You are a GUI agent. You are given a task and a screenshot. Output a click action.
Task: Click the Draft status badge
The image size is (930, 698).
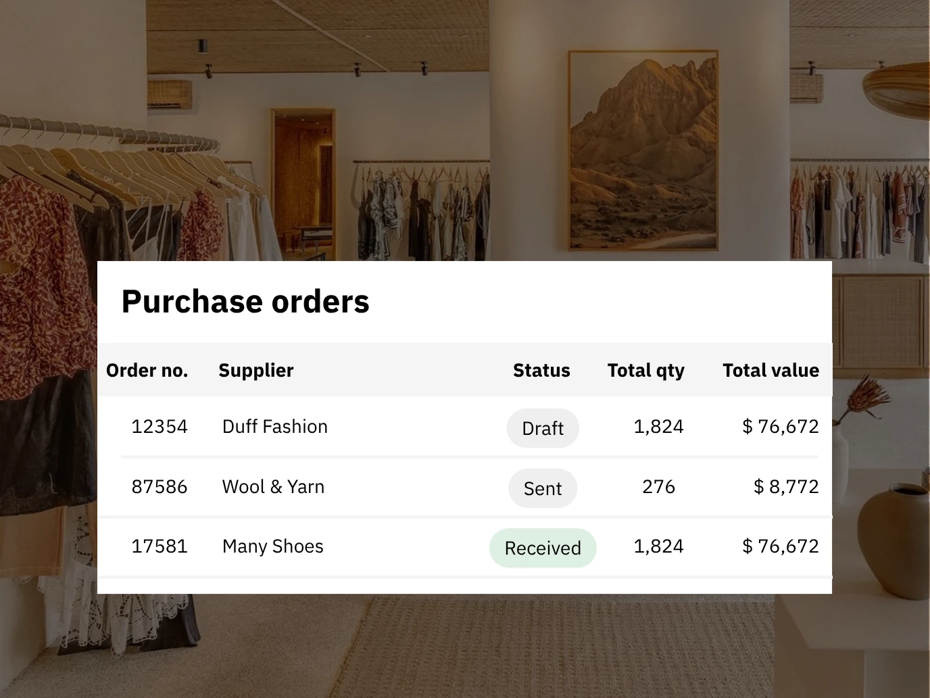[x=543, y=428]
